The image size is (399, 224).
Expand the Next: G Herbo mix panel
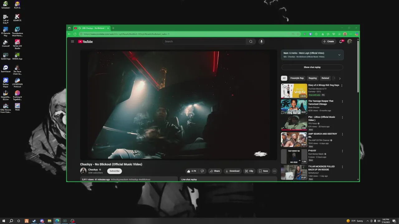point(339,55)
